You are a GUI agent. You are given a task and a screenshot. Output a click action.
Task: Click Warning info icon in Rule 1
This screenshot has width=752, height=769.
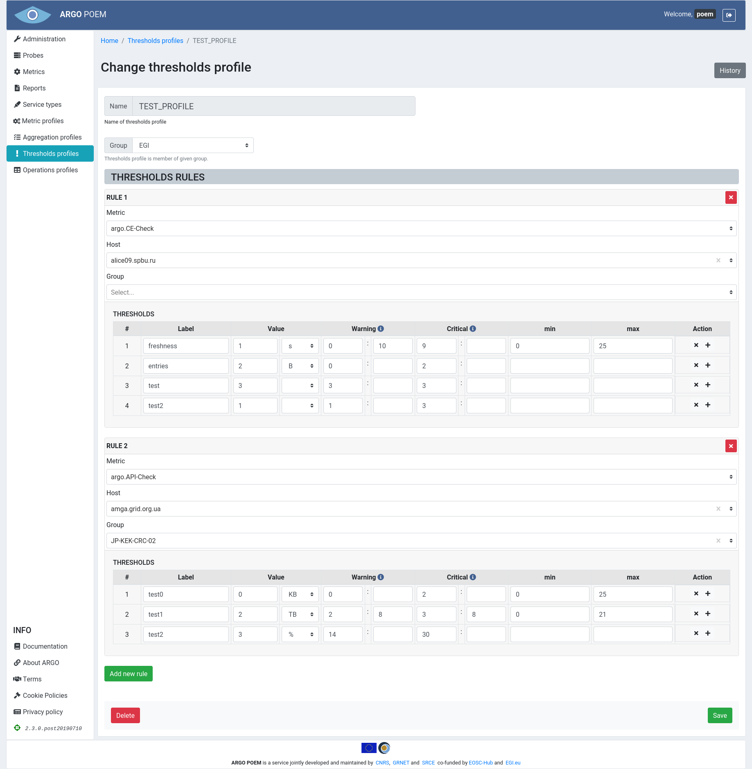point(381,329)
